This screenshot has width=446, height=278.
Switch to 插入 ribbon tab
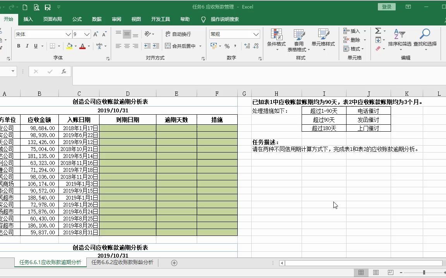click(28, 19)
